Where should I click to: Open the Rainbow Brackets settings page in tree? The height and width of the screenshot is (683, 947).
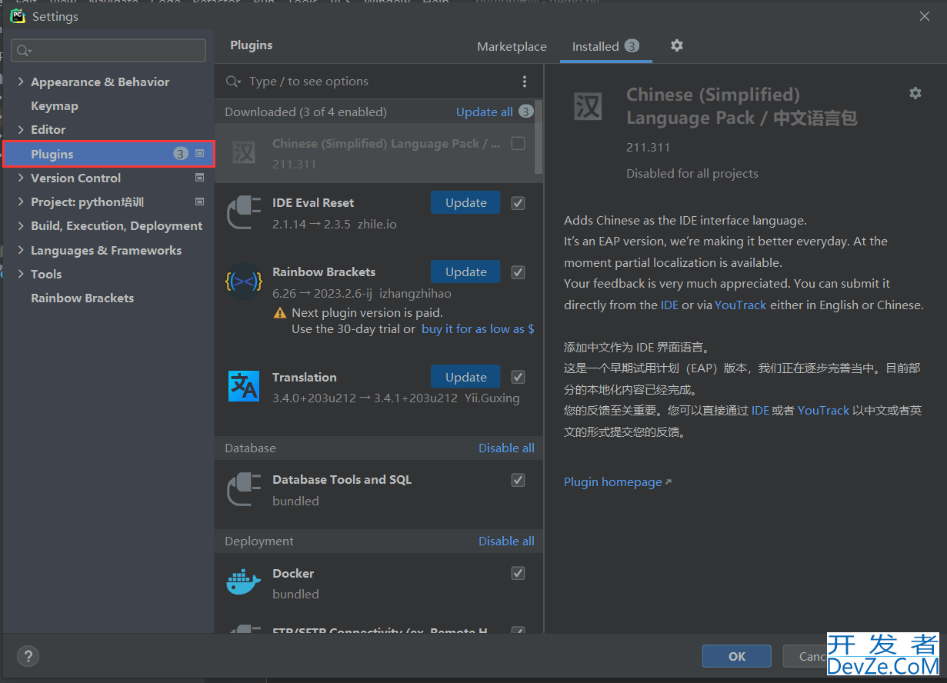[82, 298]
